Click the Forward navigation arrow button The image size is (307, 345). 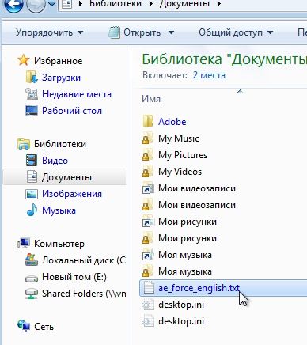point(36,4)
